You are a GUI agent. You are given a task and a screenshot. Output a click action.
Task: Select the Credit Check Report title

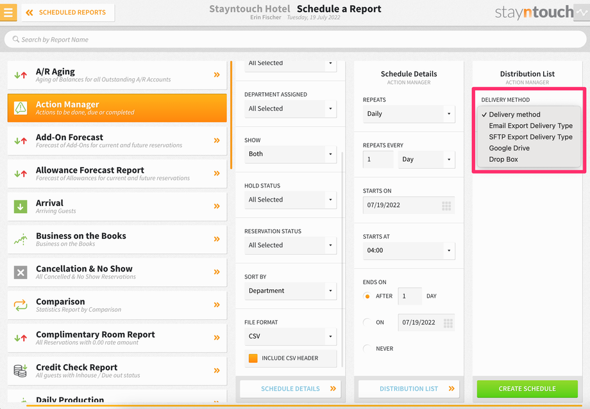(x=77, y=367)
